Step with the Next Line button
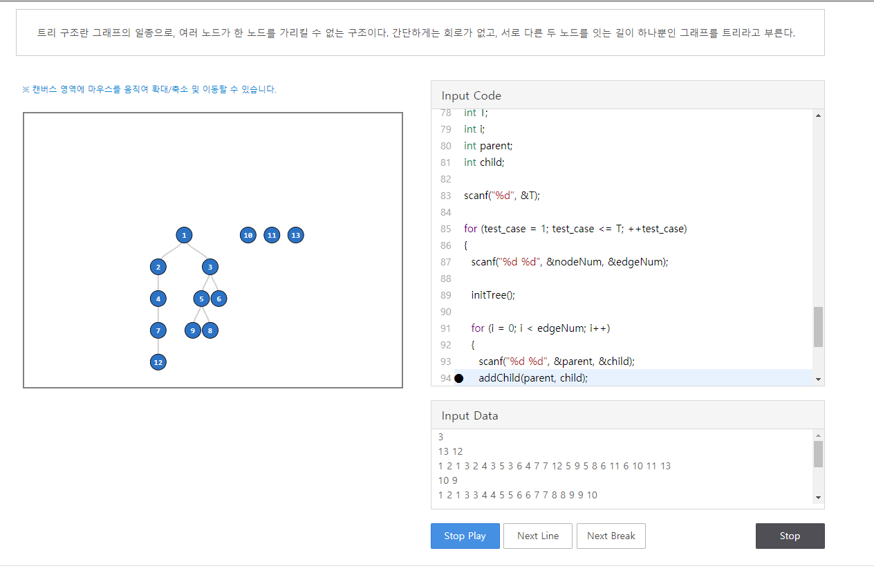 pos(538,536)
